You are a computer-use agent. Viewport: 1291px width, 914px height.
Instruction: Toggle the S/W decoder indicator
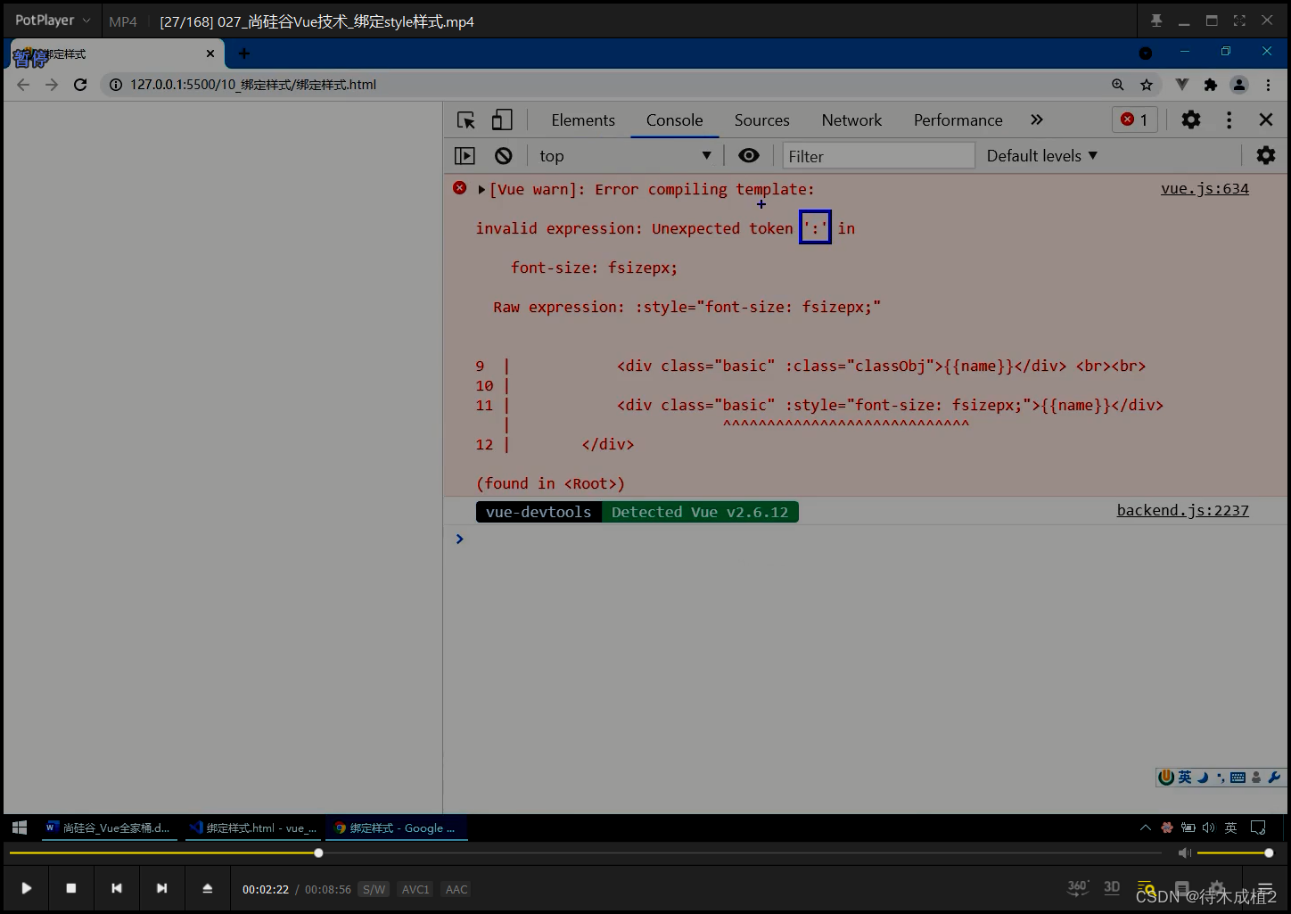coord(374,889)
